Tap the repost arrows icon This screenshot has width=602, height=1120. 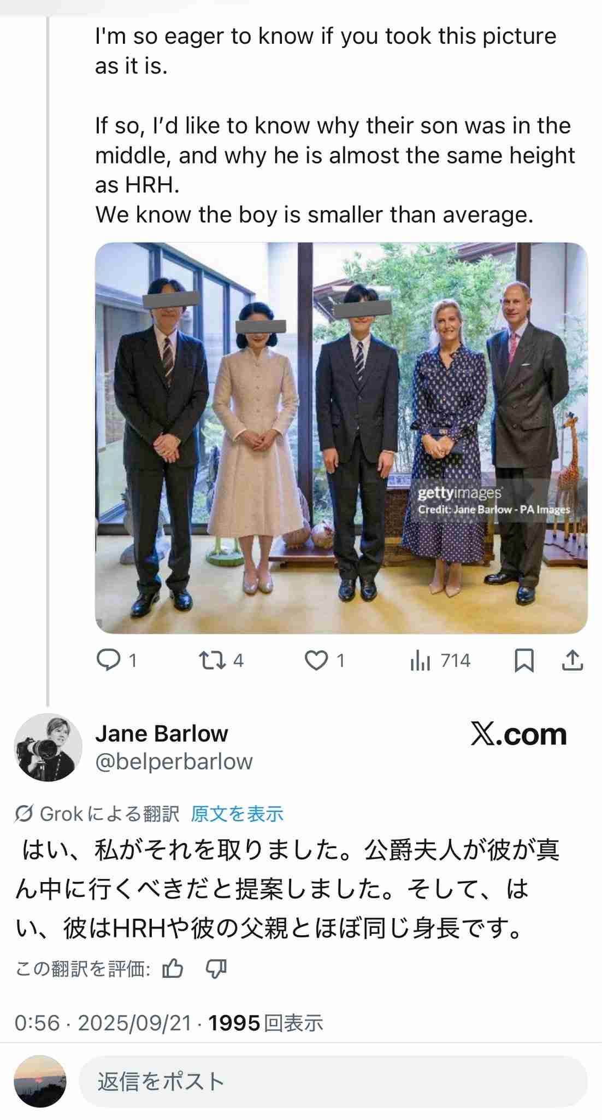point(212,661)
